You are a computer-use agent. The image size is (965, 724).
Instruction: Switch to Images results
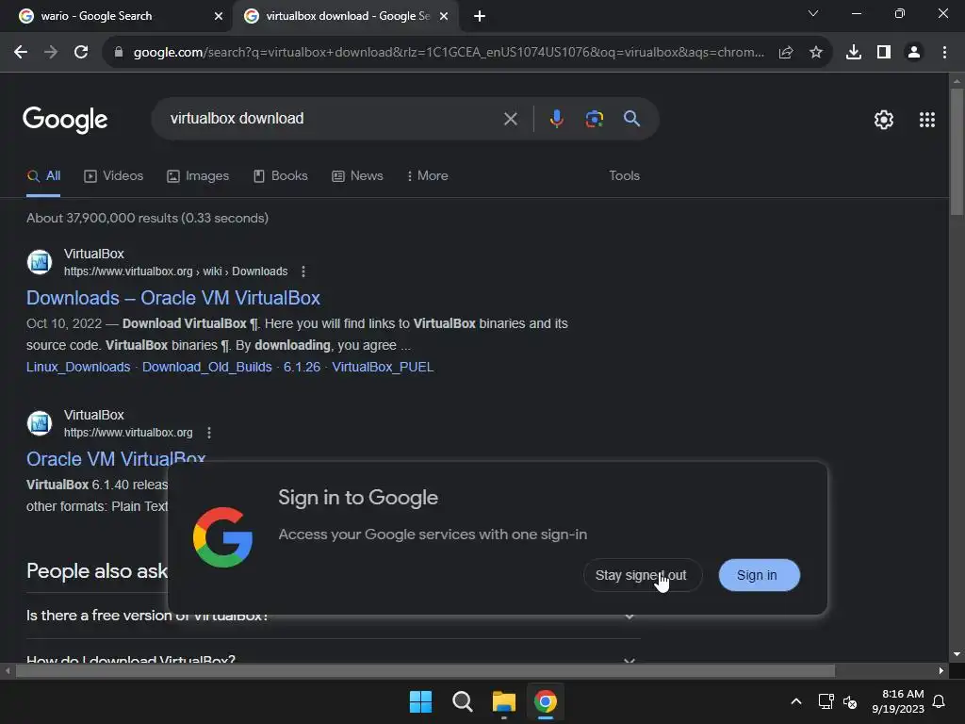(x=198, y=176)
